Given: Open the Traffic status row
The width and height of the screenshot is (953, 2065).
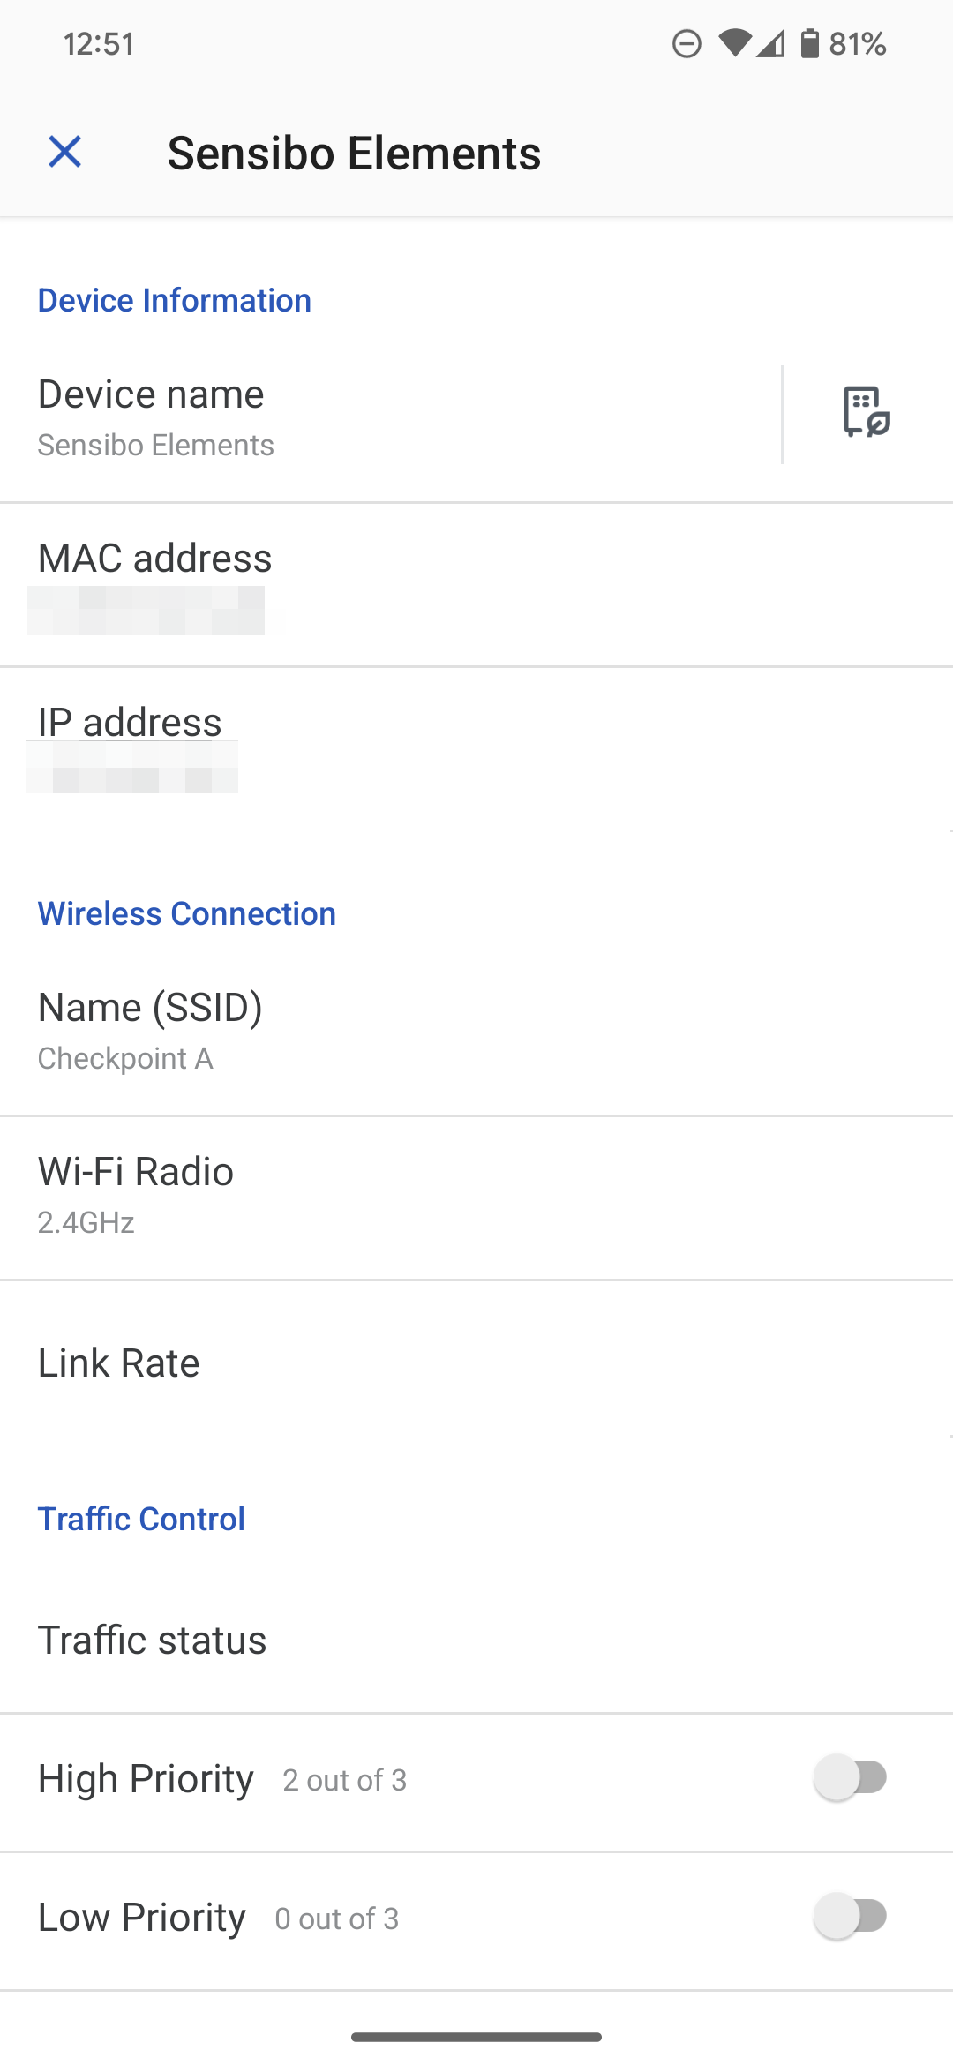Looking at the screenshot, I should pyautogui.click(x=476, y=1640).
